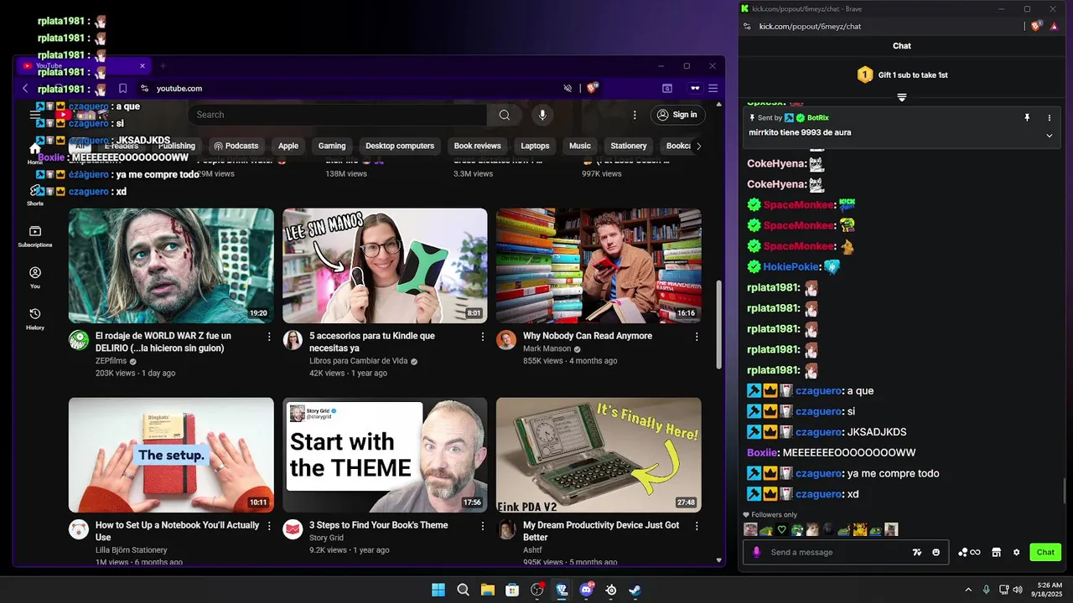Click the translate icon in chat input
Screen dimensions: 1073x603
point(917,552)
